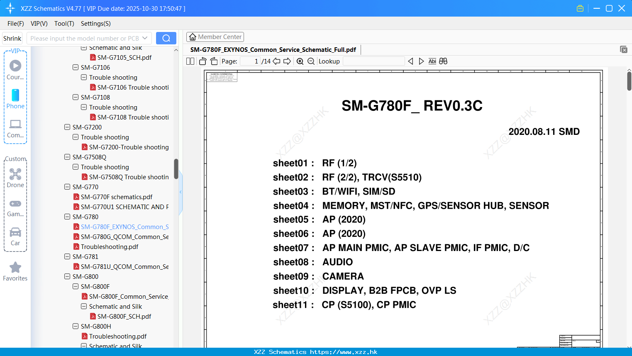Find previous lookup match triangle

click(x=410, y=61)
